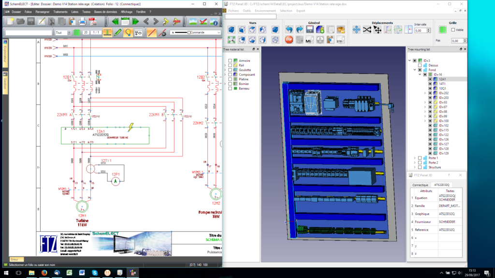Enable the Visible grid checkbox
Viewport: 495px width, 278px height.
(453, 30)
